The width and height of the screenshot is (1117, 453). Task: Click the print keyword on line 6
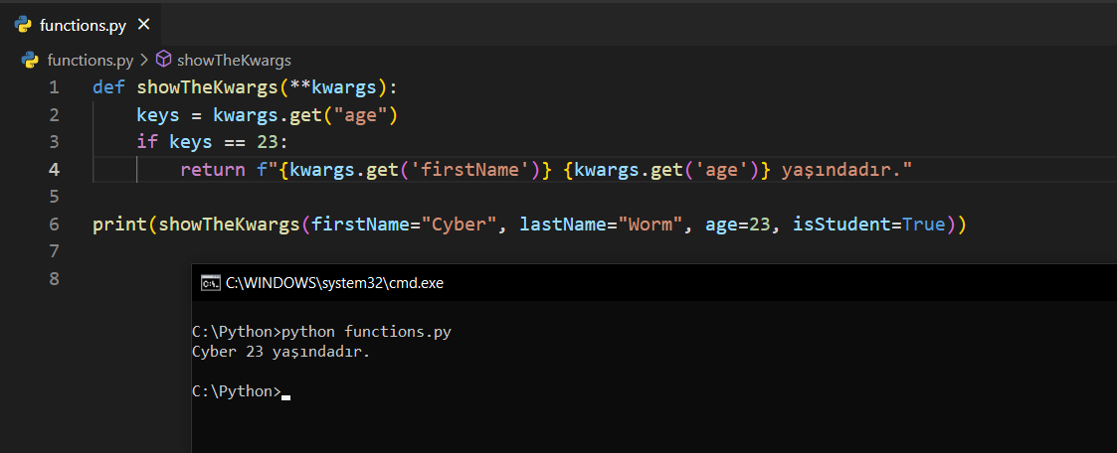point(119,225)
